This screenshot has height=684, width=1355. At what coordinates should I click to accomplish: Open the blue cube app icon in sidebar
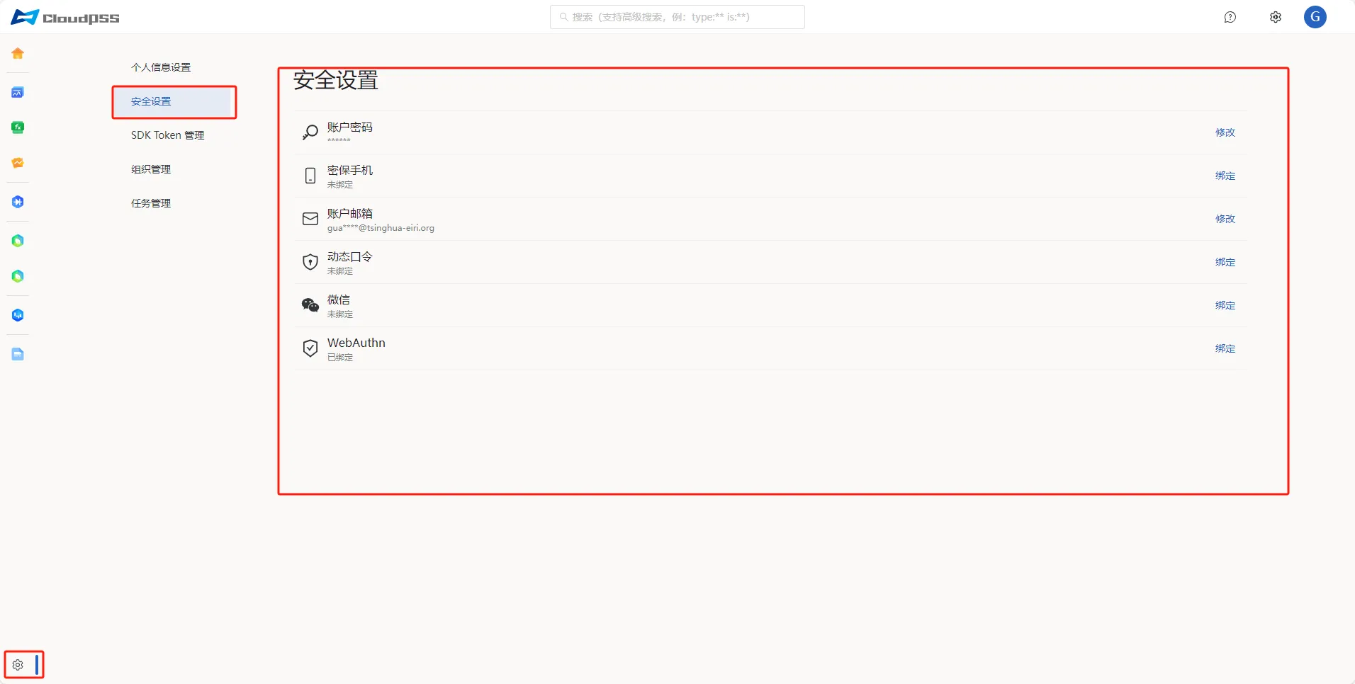18,315
